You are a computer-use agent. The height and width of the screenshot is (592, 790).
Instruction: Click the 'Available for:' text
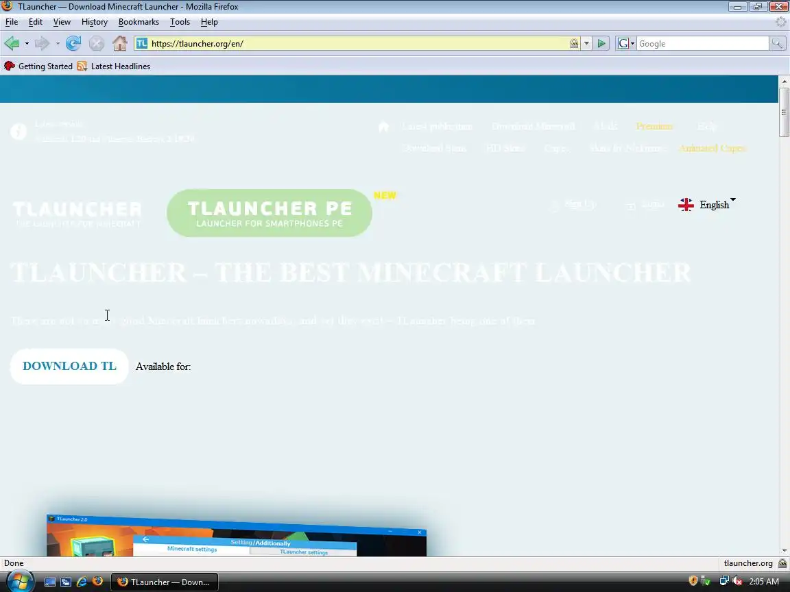click(x=163, y=367)
